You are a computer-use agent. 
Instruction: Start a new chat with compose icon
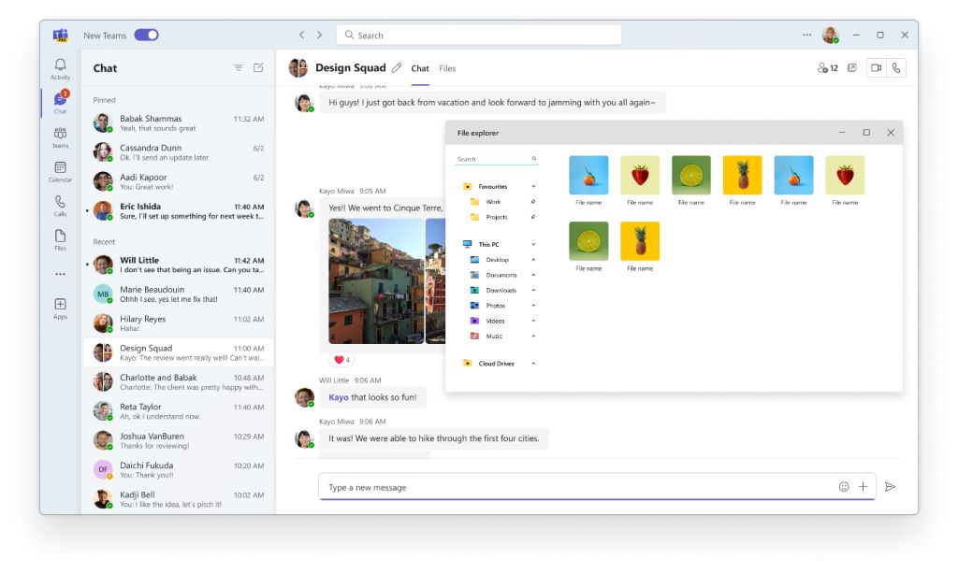click(258, 68)
